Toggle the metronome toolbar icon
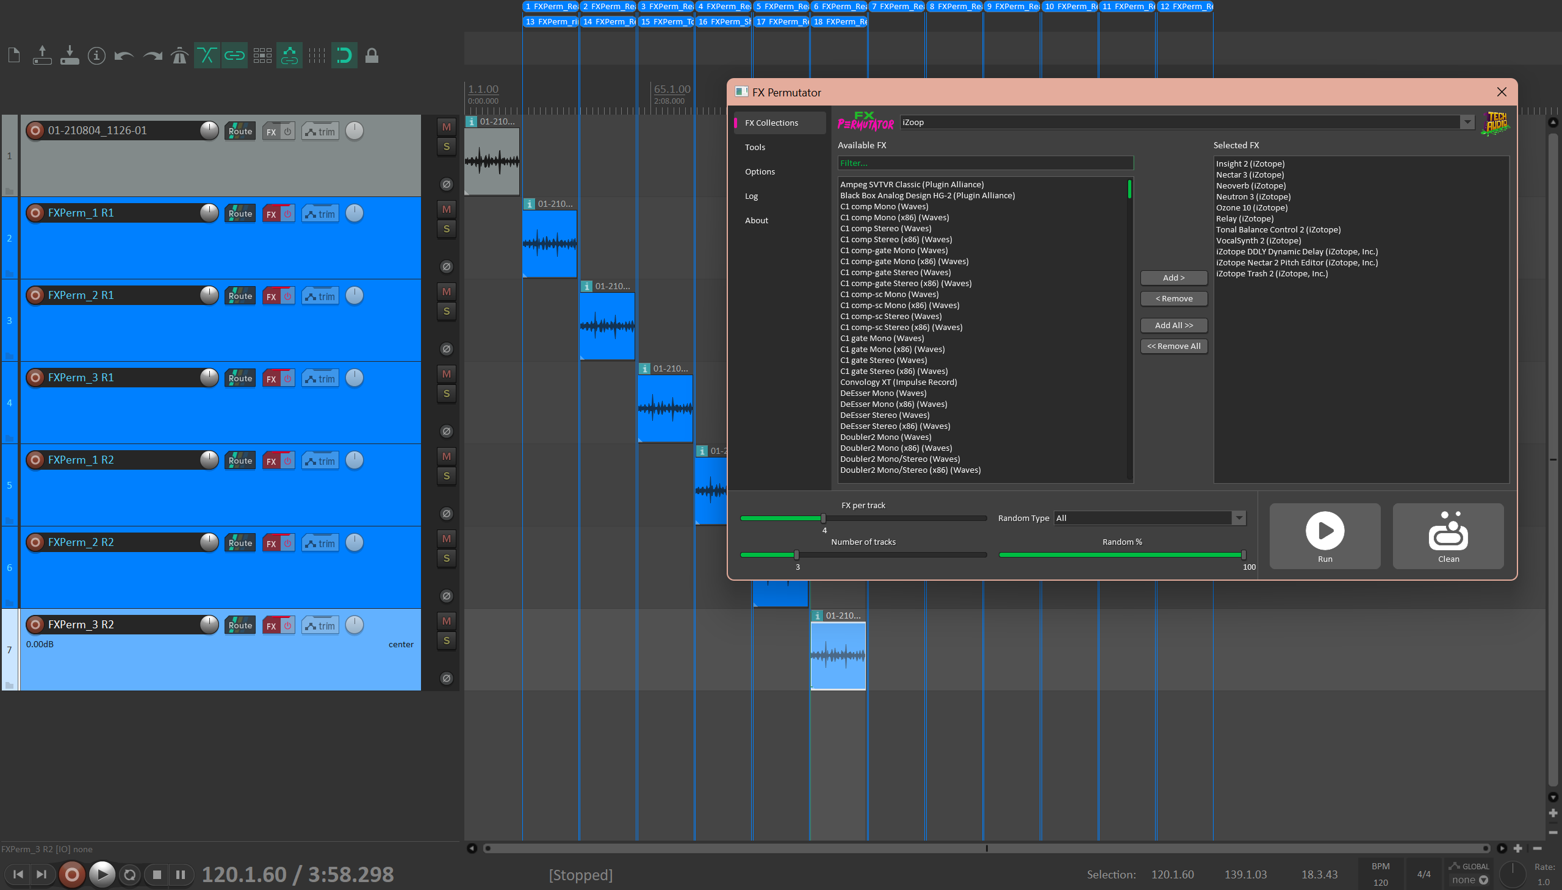This screenshot has height=890, width=1562. click(179, 55)
